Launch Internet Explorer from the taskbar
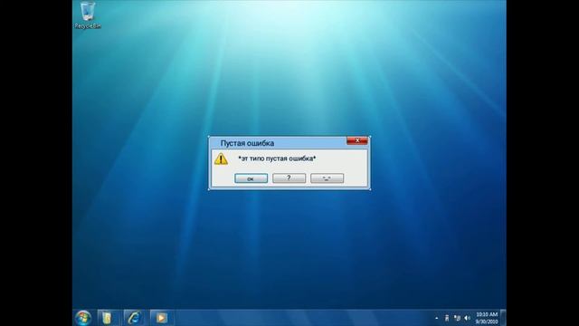Screen dimensions: 579x326 click(x=134, y=318)
